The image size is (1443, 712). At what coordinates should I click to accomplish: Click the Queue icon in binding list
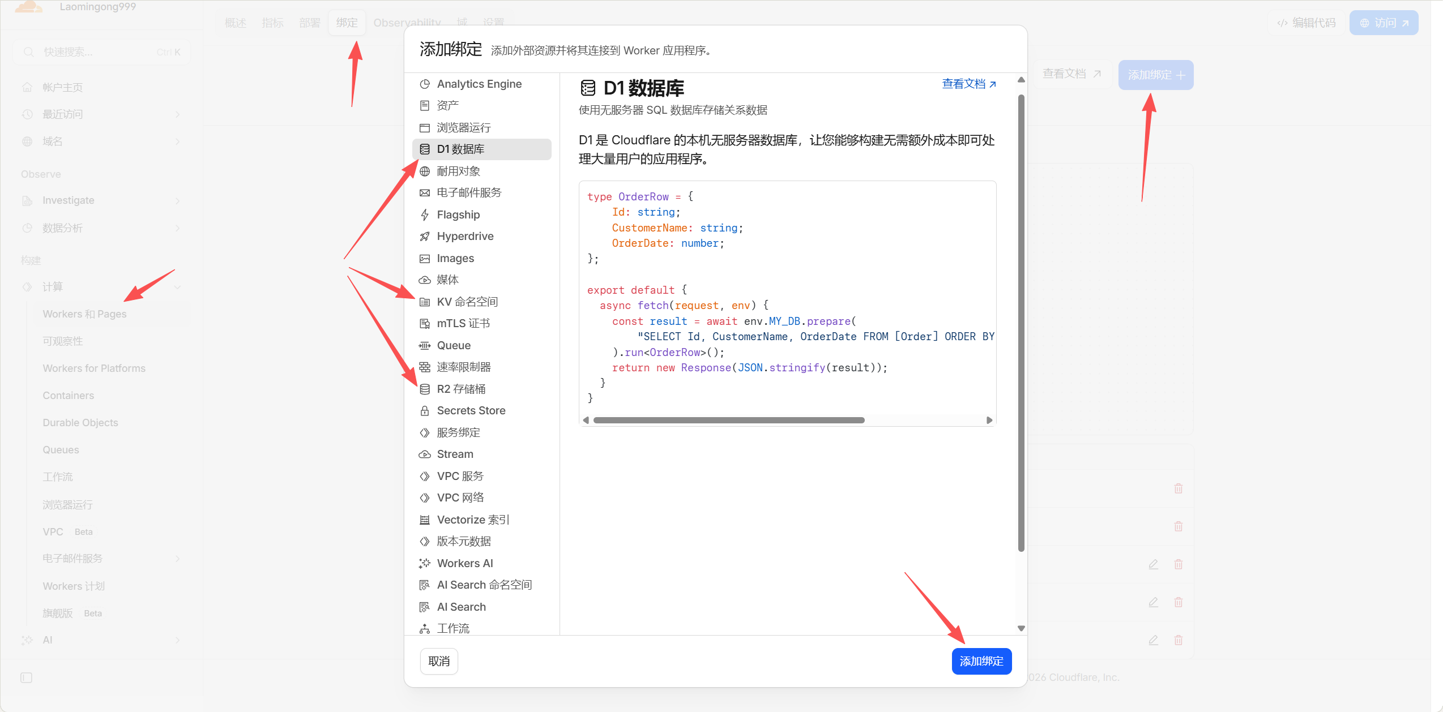[425, 346]
